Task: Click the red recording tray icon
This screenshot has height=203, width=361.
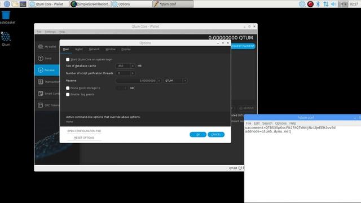Action: (x=310, y=4)
